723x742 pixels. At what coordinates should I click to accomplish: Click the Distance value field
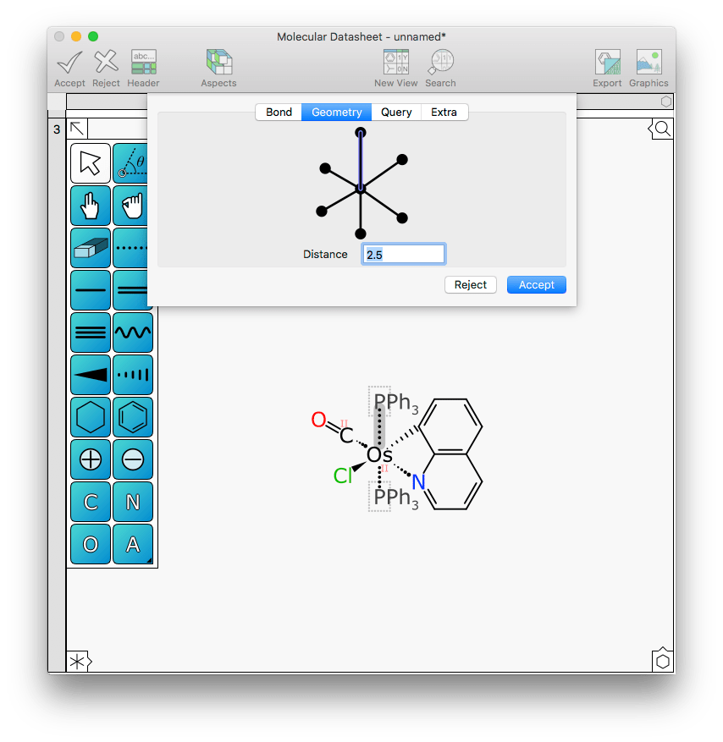click(x=403, y=253)
